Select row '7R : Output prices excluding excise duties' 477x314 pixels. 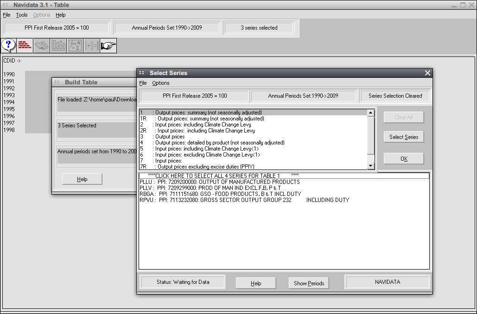click(254, 167)
